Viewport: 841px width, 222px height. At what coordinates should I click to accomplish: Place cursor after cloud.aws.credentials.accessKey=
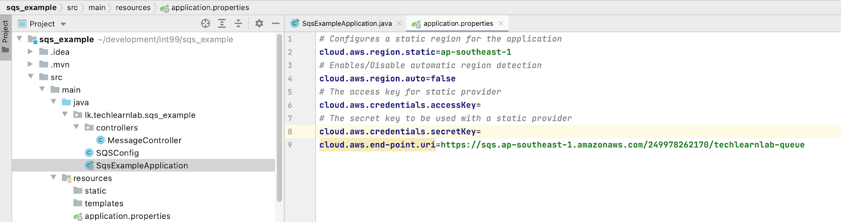click(481, 105)
